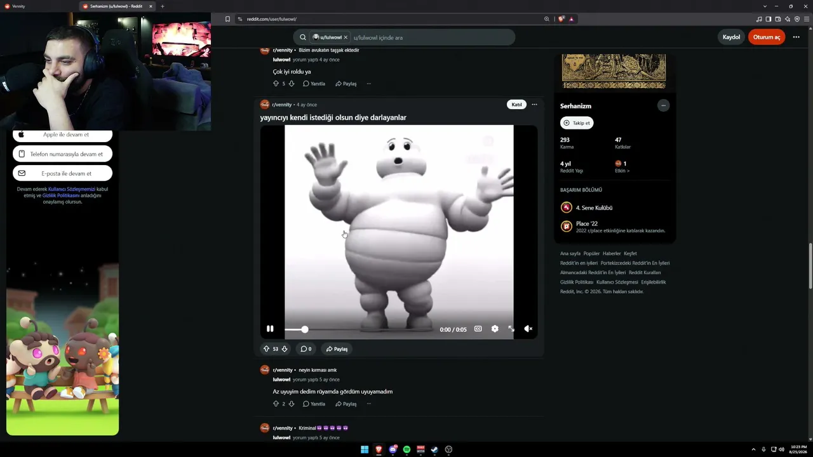Open Serhanizm profile card options menu
Image resolution: width=813 pixels, height=457 pixels.
pyautogui.click(x=663, y=106)
